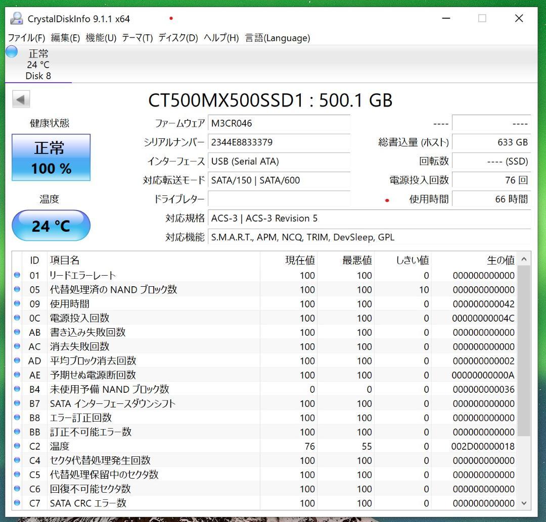This screenshot has width=546, height=522.
Task: Click status dot of row AD 平均ブロック消去回数
Action: click(17, 360)
